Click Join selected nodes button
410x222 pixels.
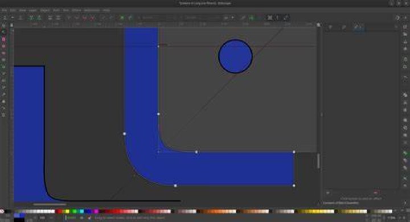click(31, 18)
